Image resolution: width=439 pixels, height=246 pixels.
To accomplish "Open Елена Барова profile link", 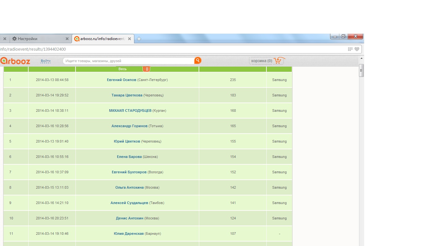I will point(129,157).
